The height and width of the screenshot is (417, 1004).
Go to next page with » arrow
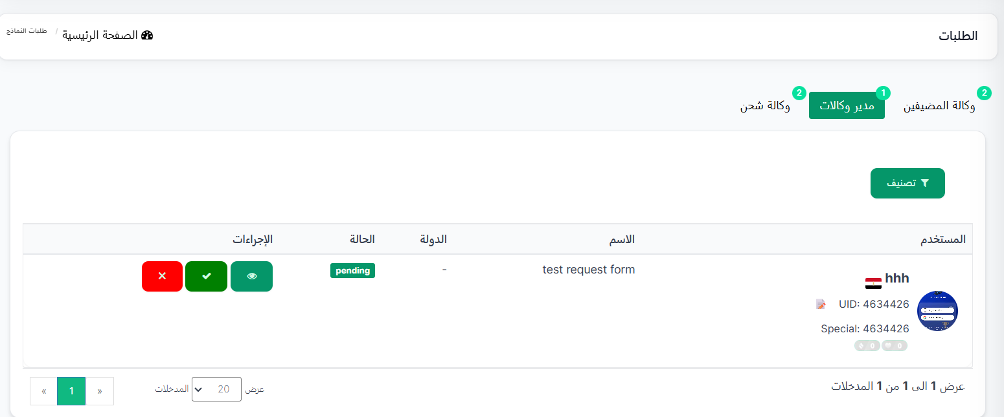(x=43, y=391)
